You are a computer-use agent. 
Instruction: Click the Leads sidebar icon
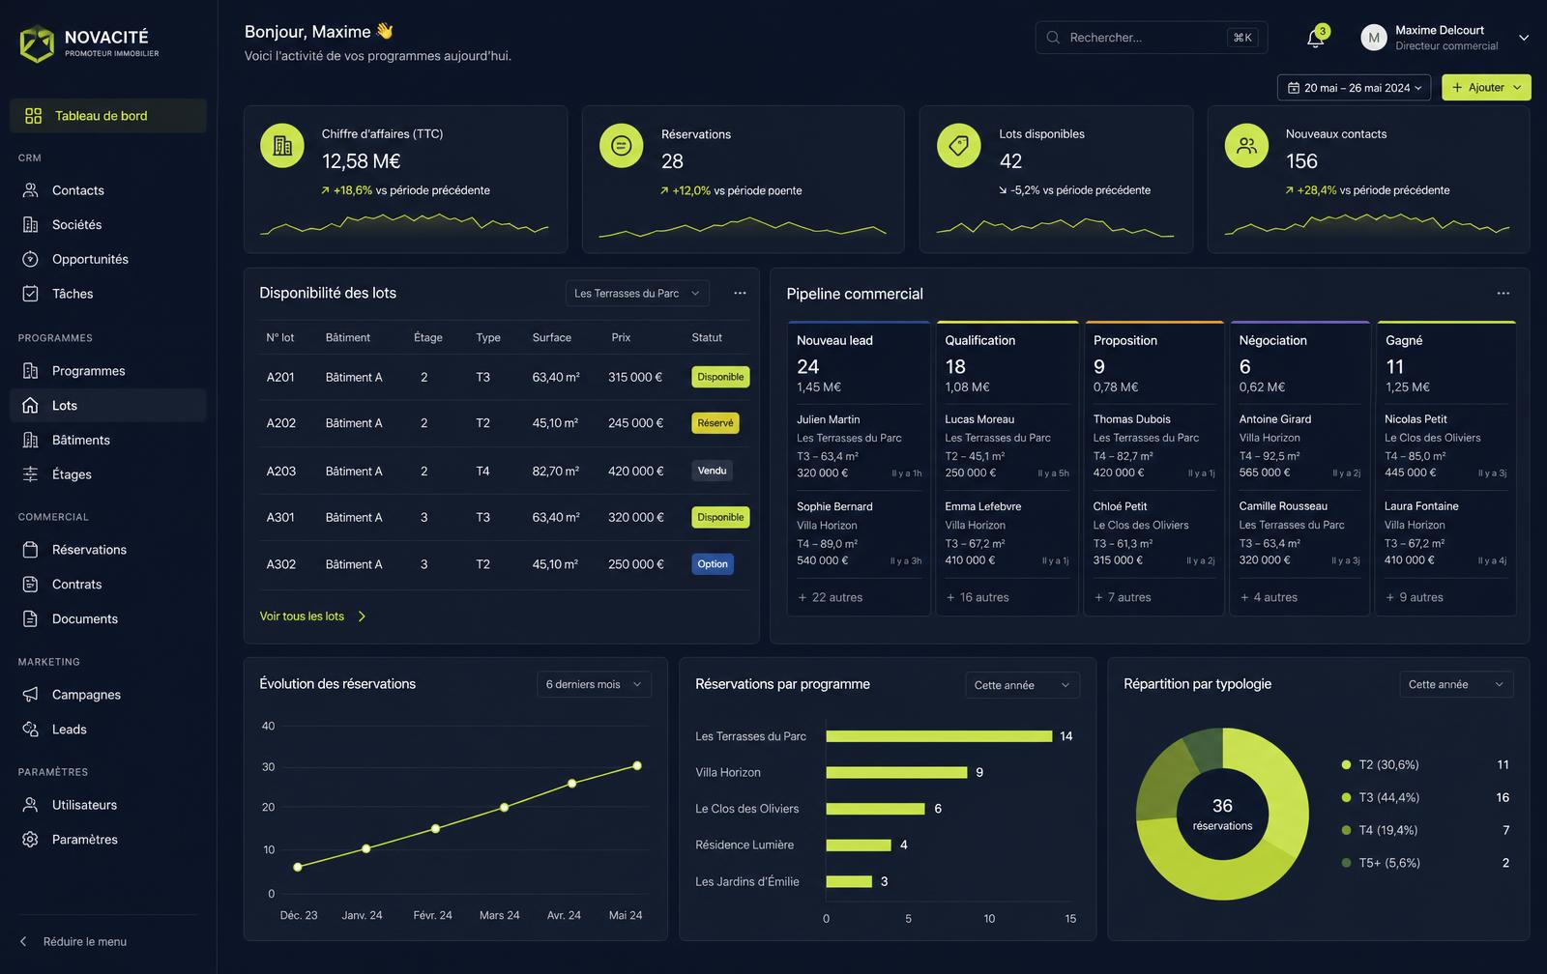31,730
